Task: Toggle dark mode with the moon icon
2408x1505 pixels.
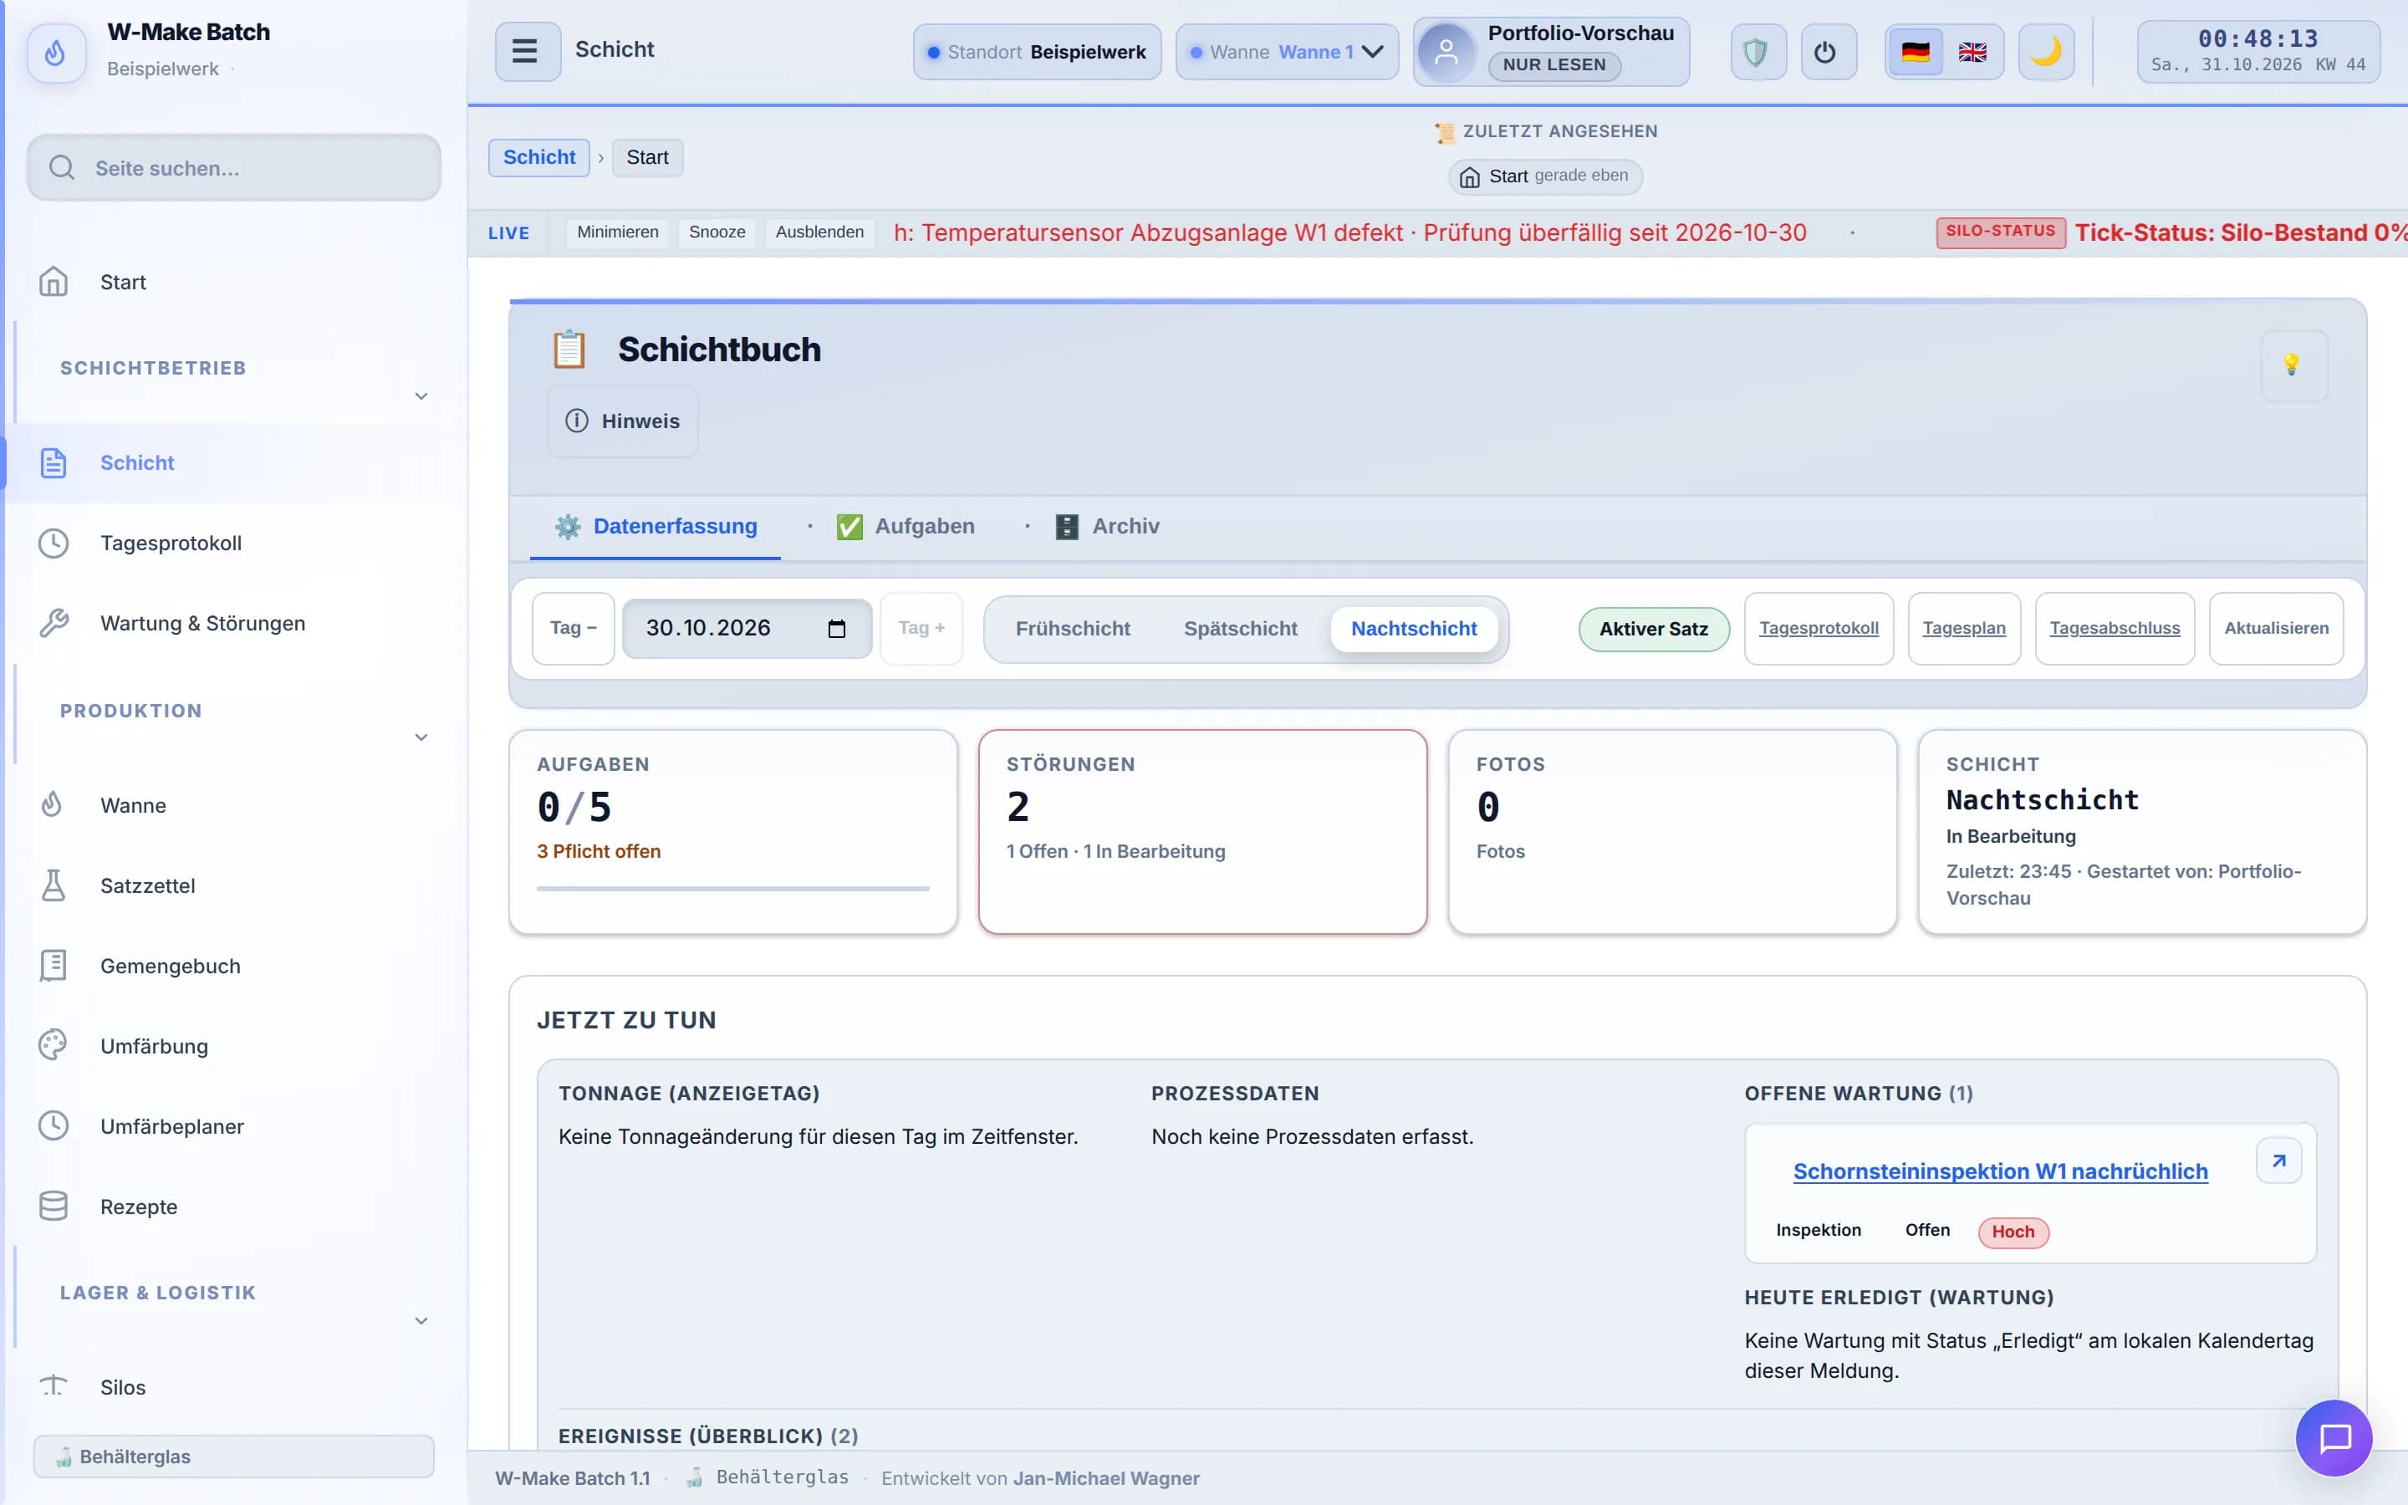Action: [x=2045, y=52]
